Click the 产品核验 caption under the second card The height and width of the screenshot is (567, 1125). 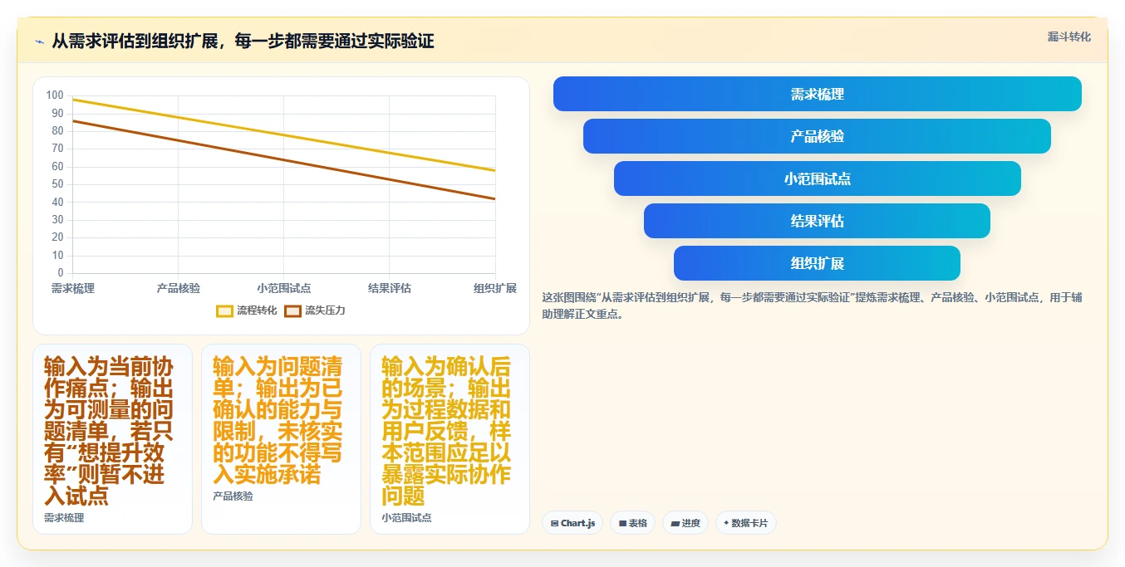[233, 496]
